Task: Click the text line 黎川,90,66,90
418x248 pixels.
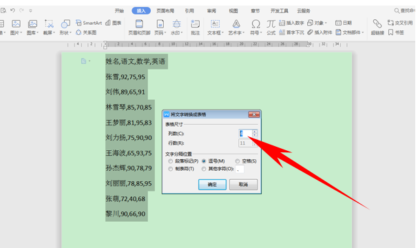Action: [x=125, y=214]
